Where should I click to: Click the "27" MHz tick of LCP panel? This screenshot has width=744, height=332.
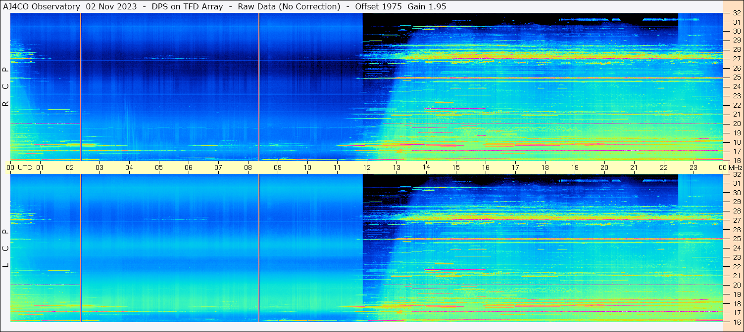[737, 220]
